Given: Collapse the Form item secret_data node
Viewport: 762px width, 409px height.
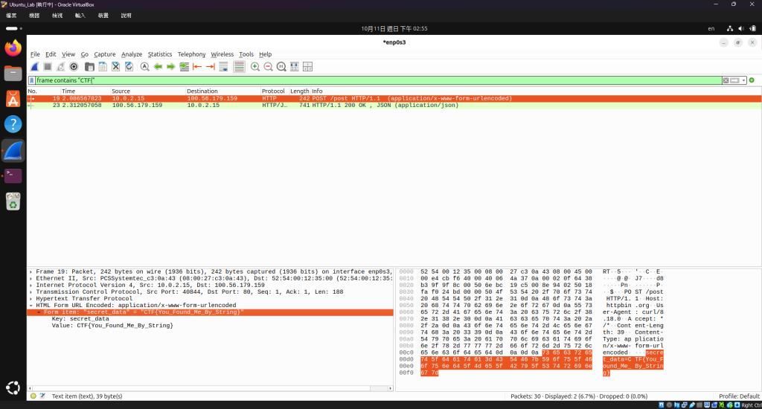Looking at the screenshot, I should coord(39,312).
